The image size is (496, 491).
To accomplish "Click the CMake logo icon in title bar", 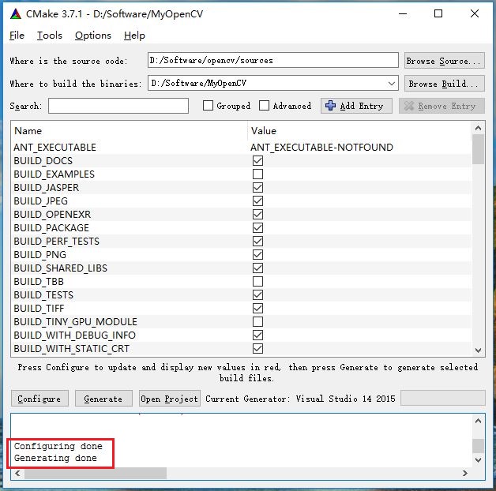I will (15, 14).
